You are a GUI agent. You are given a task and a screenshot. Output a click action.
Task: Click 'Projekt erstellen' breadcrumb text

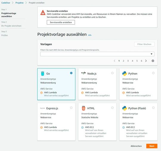(x=37, y=3)
